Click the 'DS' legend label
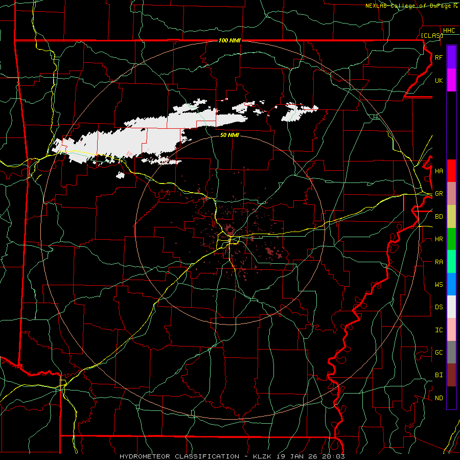This screenshot has height=460, width=460. [439, 307]
